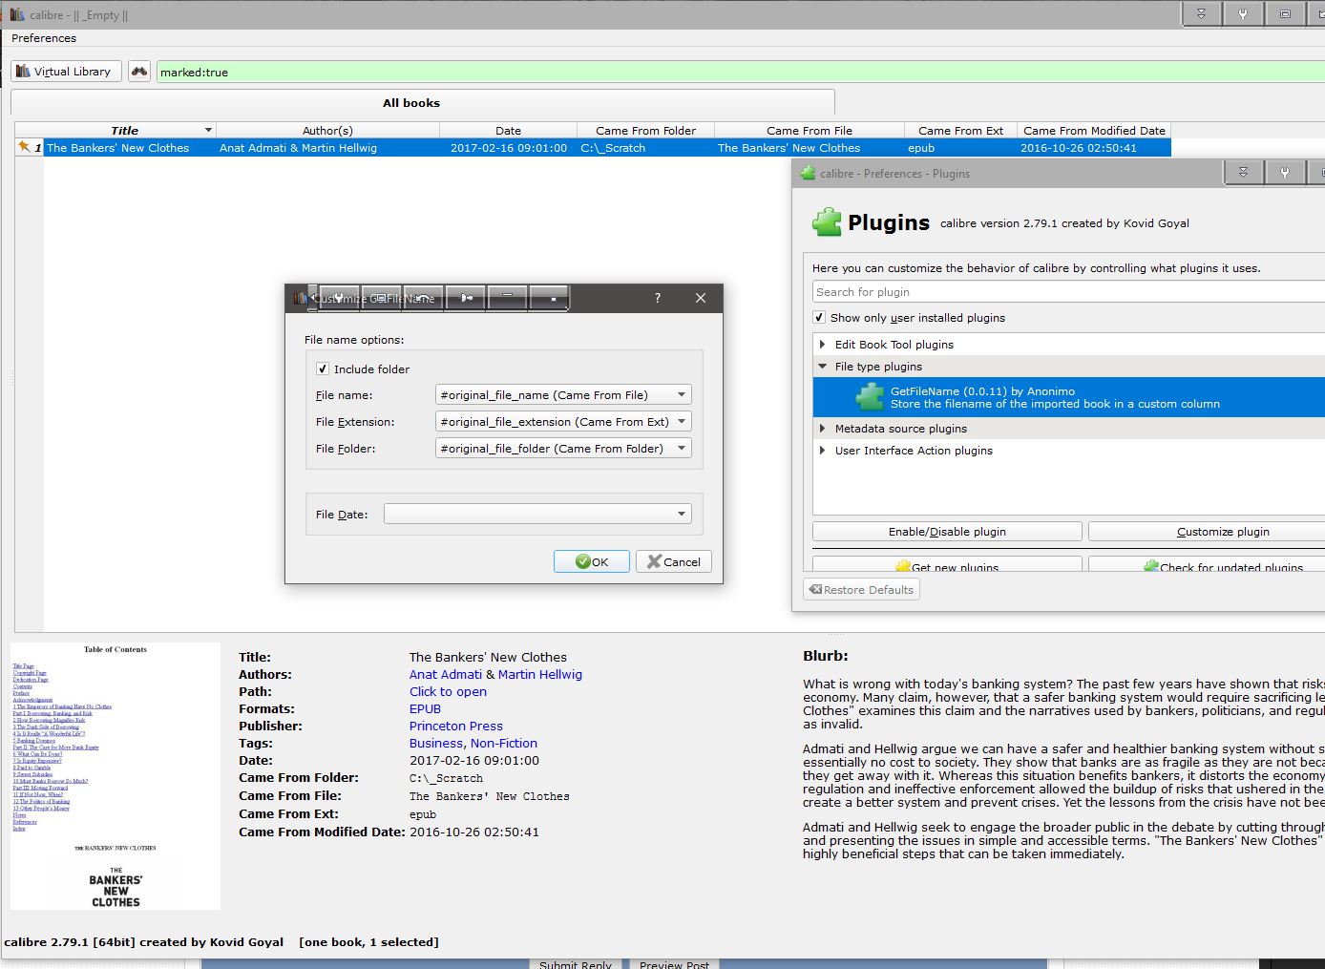The height and width of the screenshot is (969, 1325).
Task: Select The Bankers' New Clothes title cell
Action: 130,148
